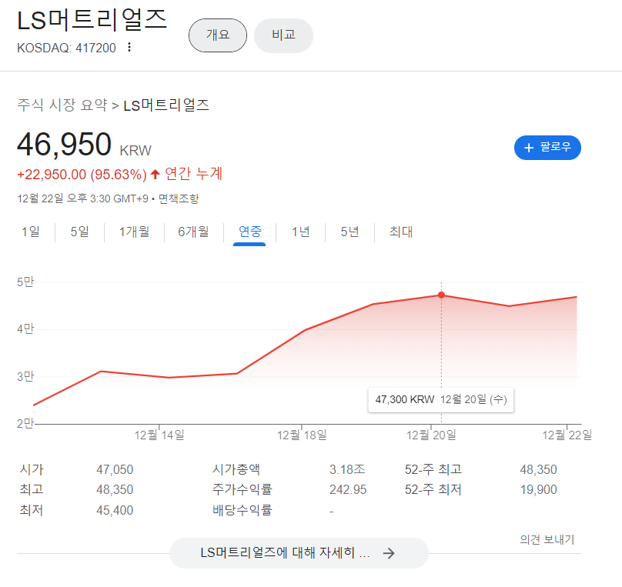Open the three-dot menu beside KOSDAQ: 417200
The height and width of the screenshot is (587, 622).
pyautogui.click(x=129, y=48)
